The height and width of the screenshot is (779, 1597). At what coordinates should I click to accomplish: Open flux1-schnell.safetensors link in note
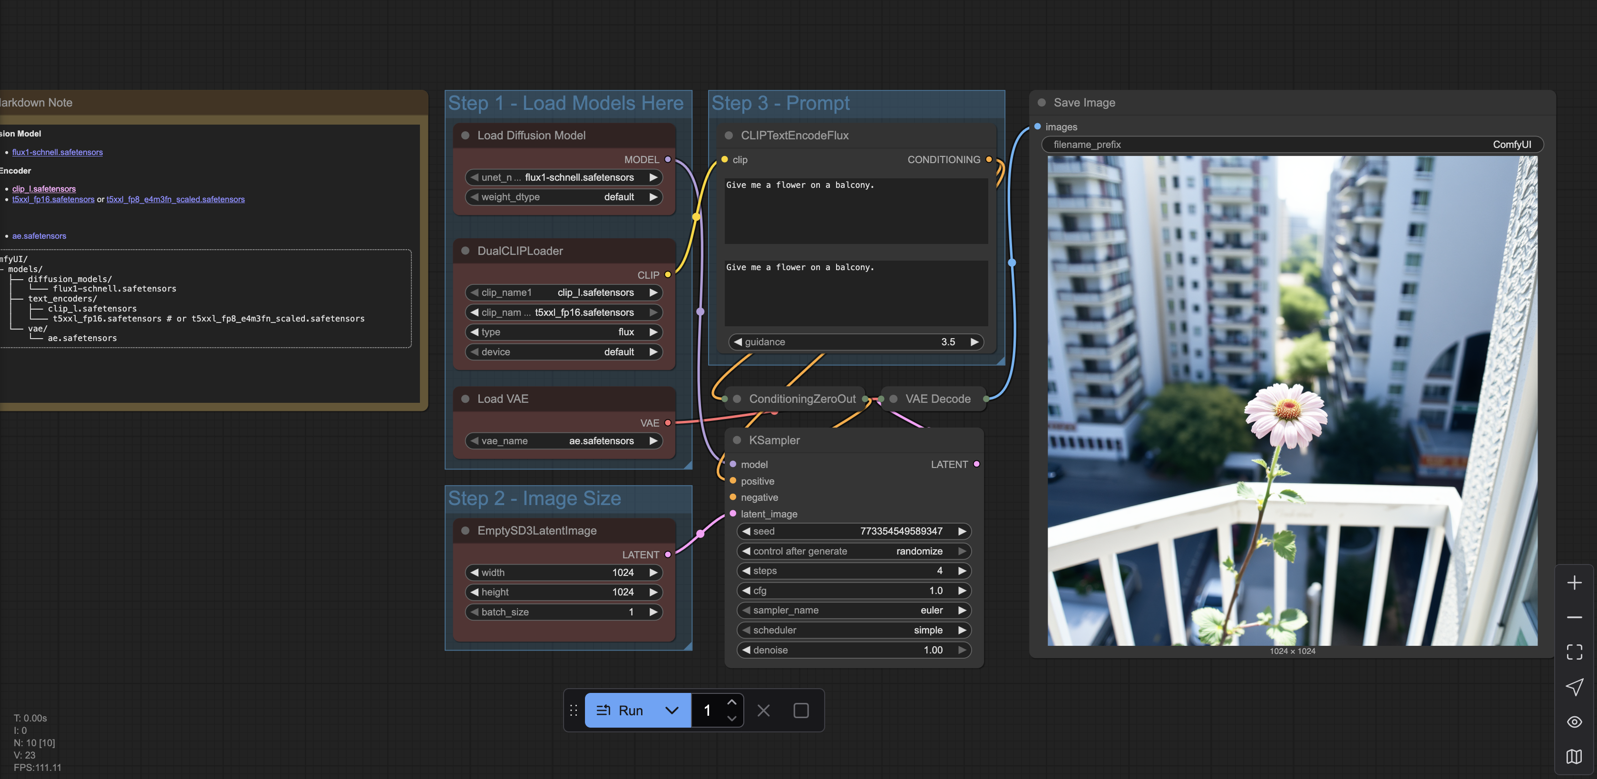tap(57, 153)
